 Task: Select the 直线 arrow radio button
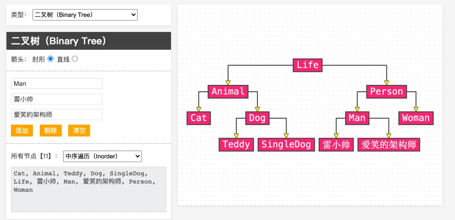click(x=75, y=59)
